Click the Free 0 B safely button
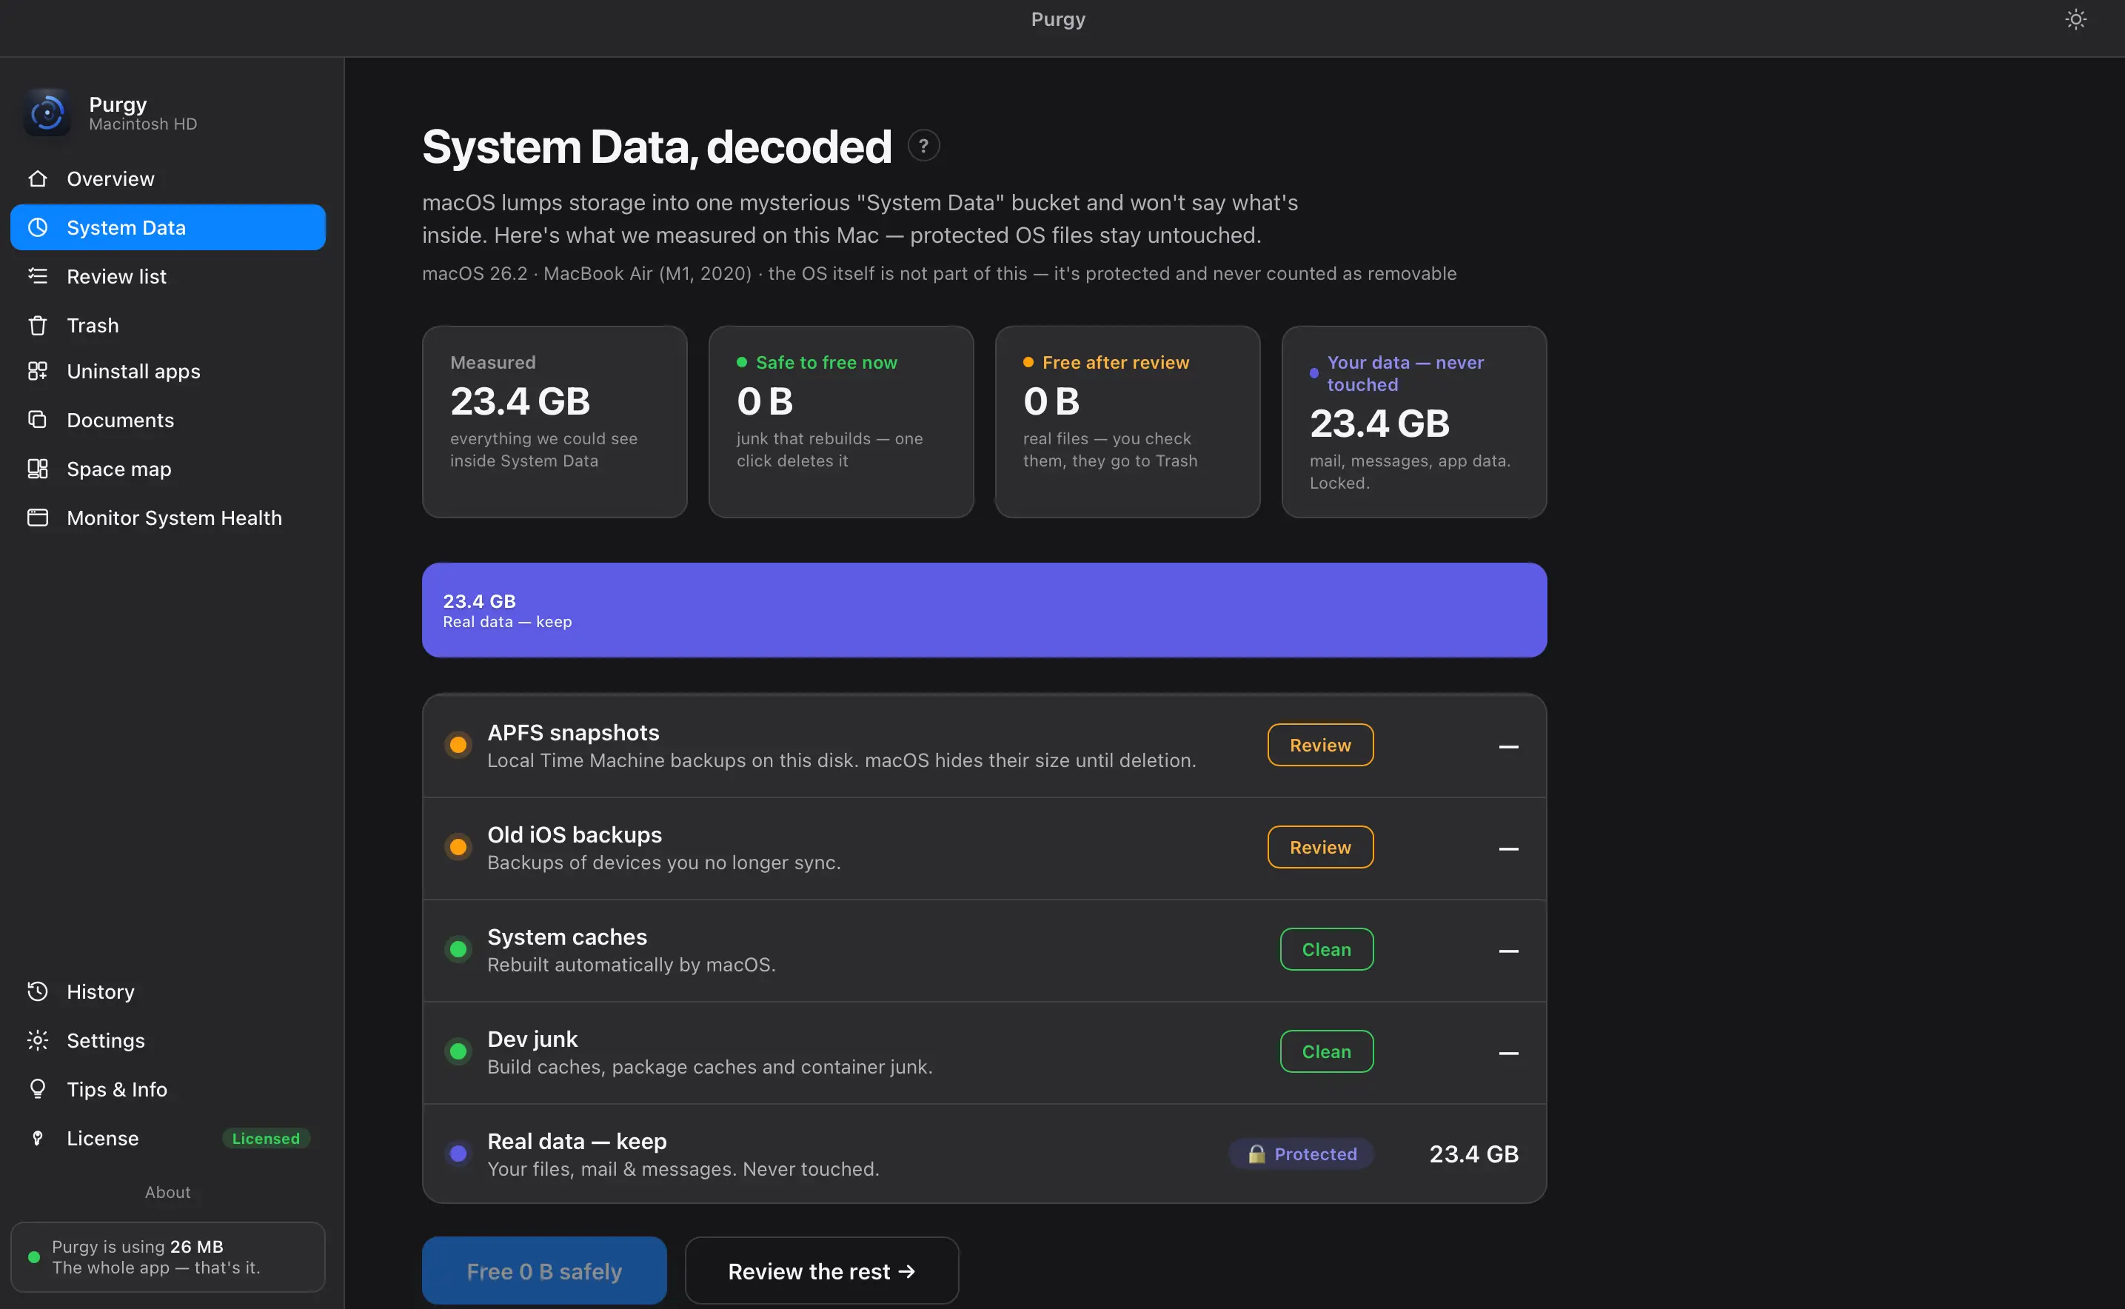The image size is (2125, 1309). [543, 1271]
